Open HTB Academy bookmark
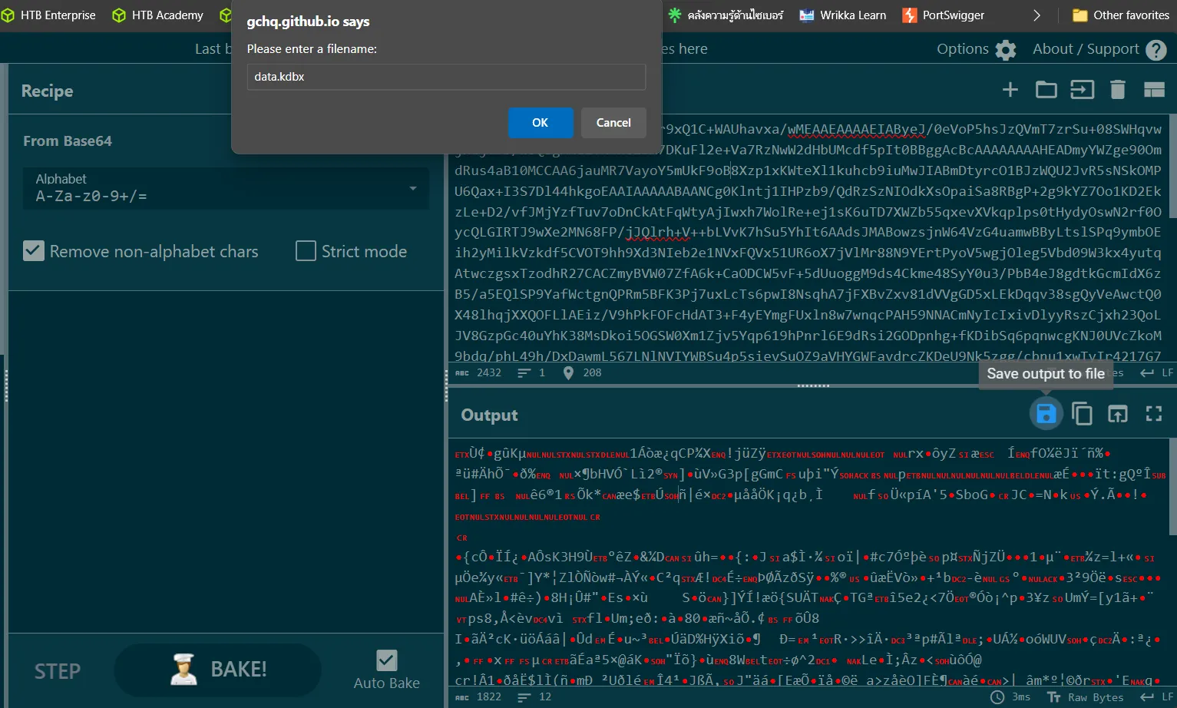The image size is (1177, 708). [x=158, y=15]
